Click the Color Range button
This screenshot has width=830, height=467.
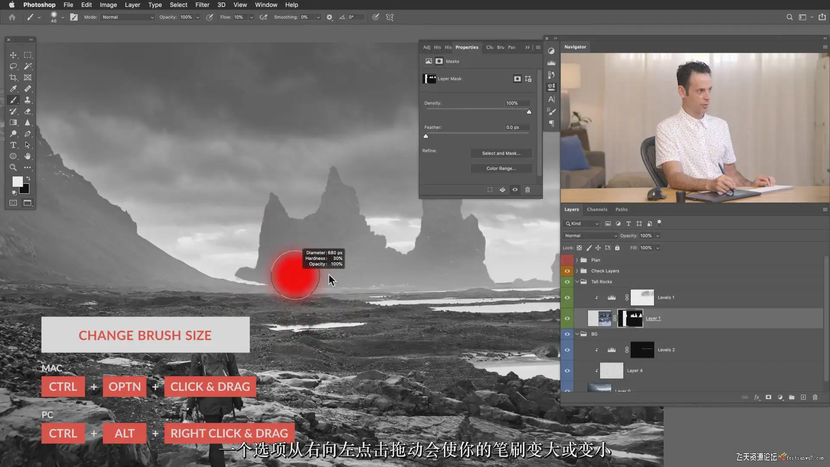(501, 168)
